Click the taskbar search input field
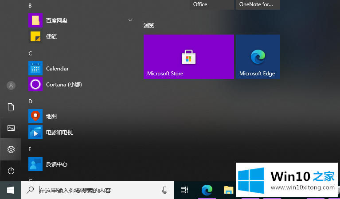The width and height of the screenshot is (340, 199). coord(98,190)
